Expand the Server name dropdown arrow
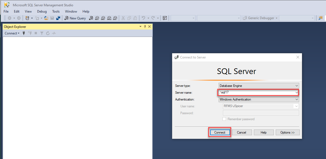The width and height of the screenshot is (326, 159). [x=297, y=92]
